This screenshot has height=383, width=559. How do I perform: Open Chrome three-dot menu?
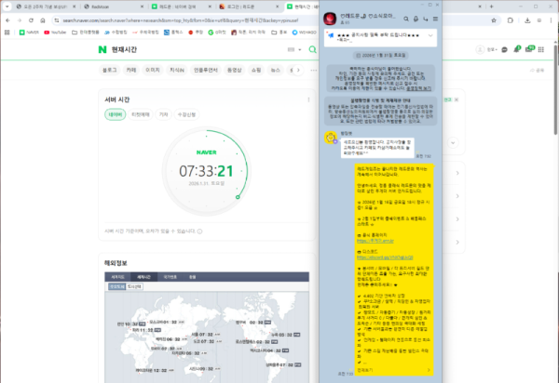click(x=551, y=20)
